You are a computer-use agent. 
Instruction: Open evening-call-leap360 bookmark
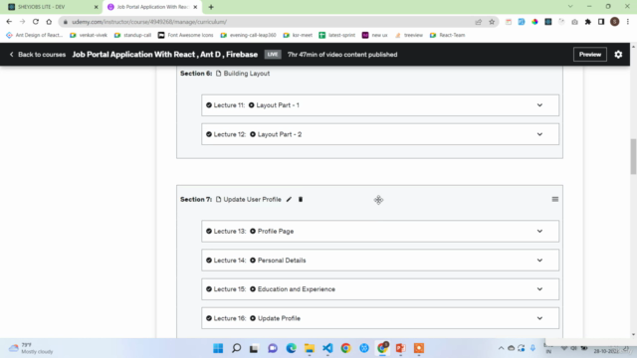coord(248,35)
